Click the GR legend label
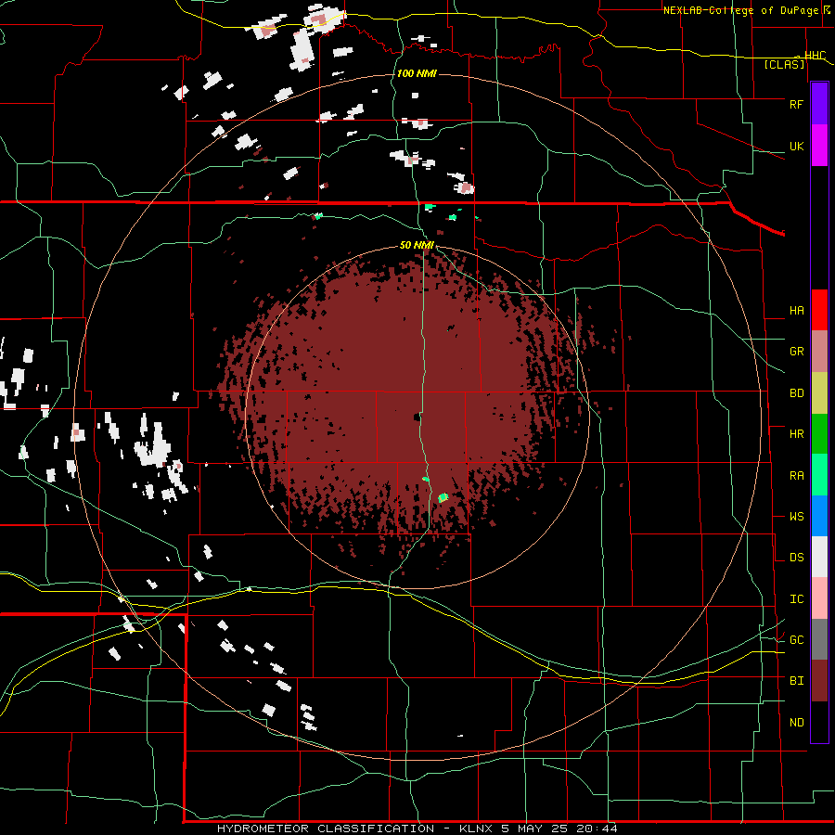Image resolution: width=835 pixels, height=835 pixels. pos(796,352)
